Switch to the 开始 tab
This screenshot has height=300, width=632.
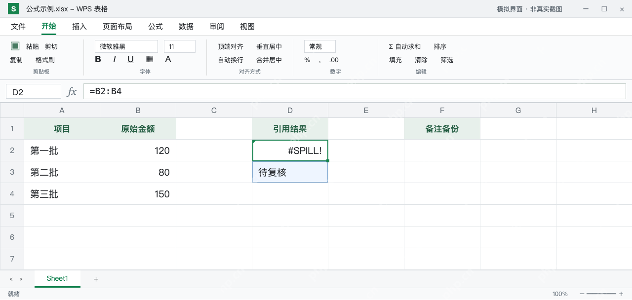[49, 27]
